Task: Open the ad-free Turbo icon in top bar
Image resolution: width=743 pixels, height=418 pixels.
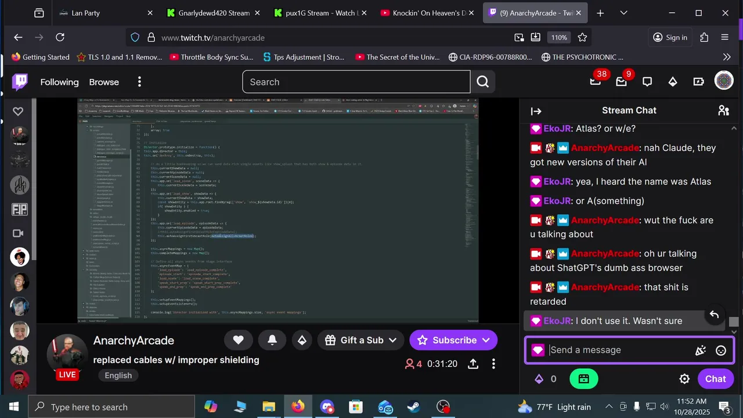Action: point(698,82)
